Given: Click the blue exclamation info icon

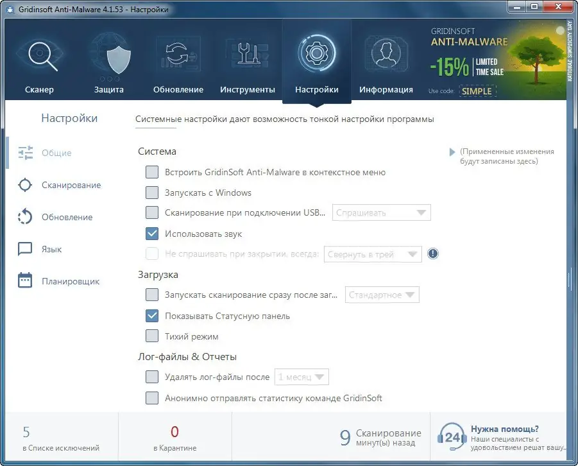Looking at the screenshot, I should coord(433,254).
